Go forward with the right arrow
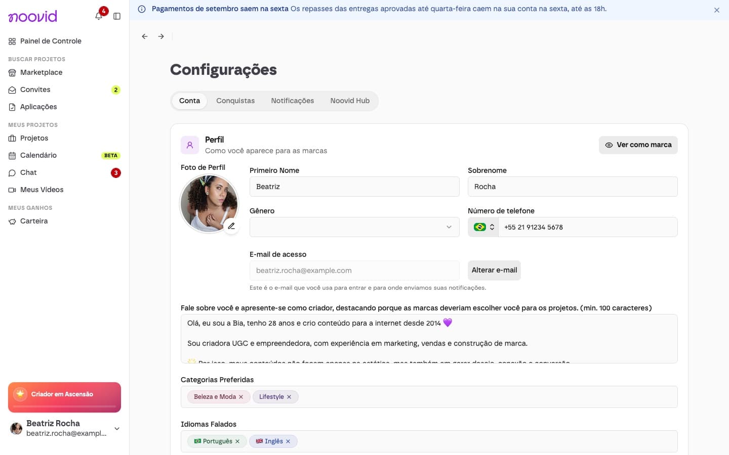This screenshot has height=455, width=729. point(161,36)
